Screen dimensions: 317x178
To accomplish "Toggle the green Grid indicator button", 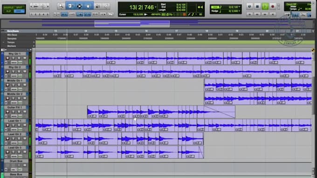I will (215, 7).
